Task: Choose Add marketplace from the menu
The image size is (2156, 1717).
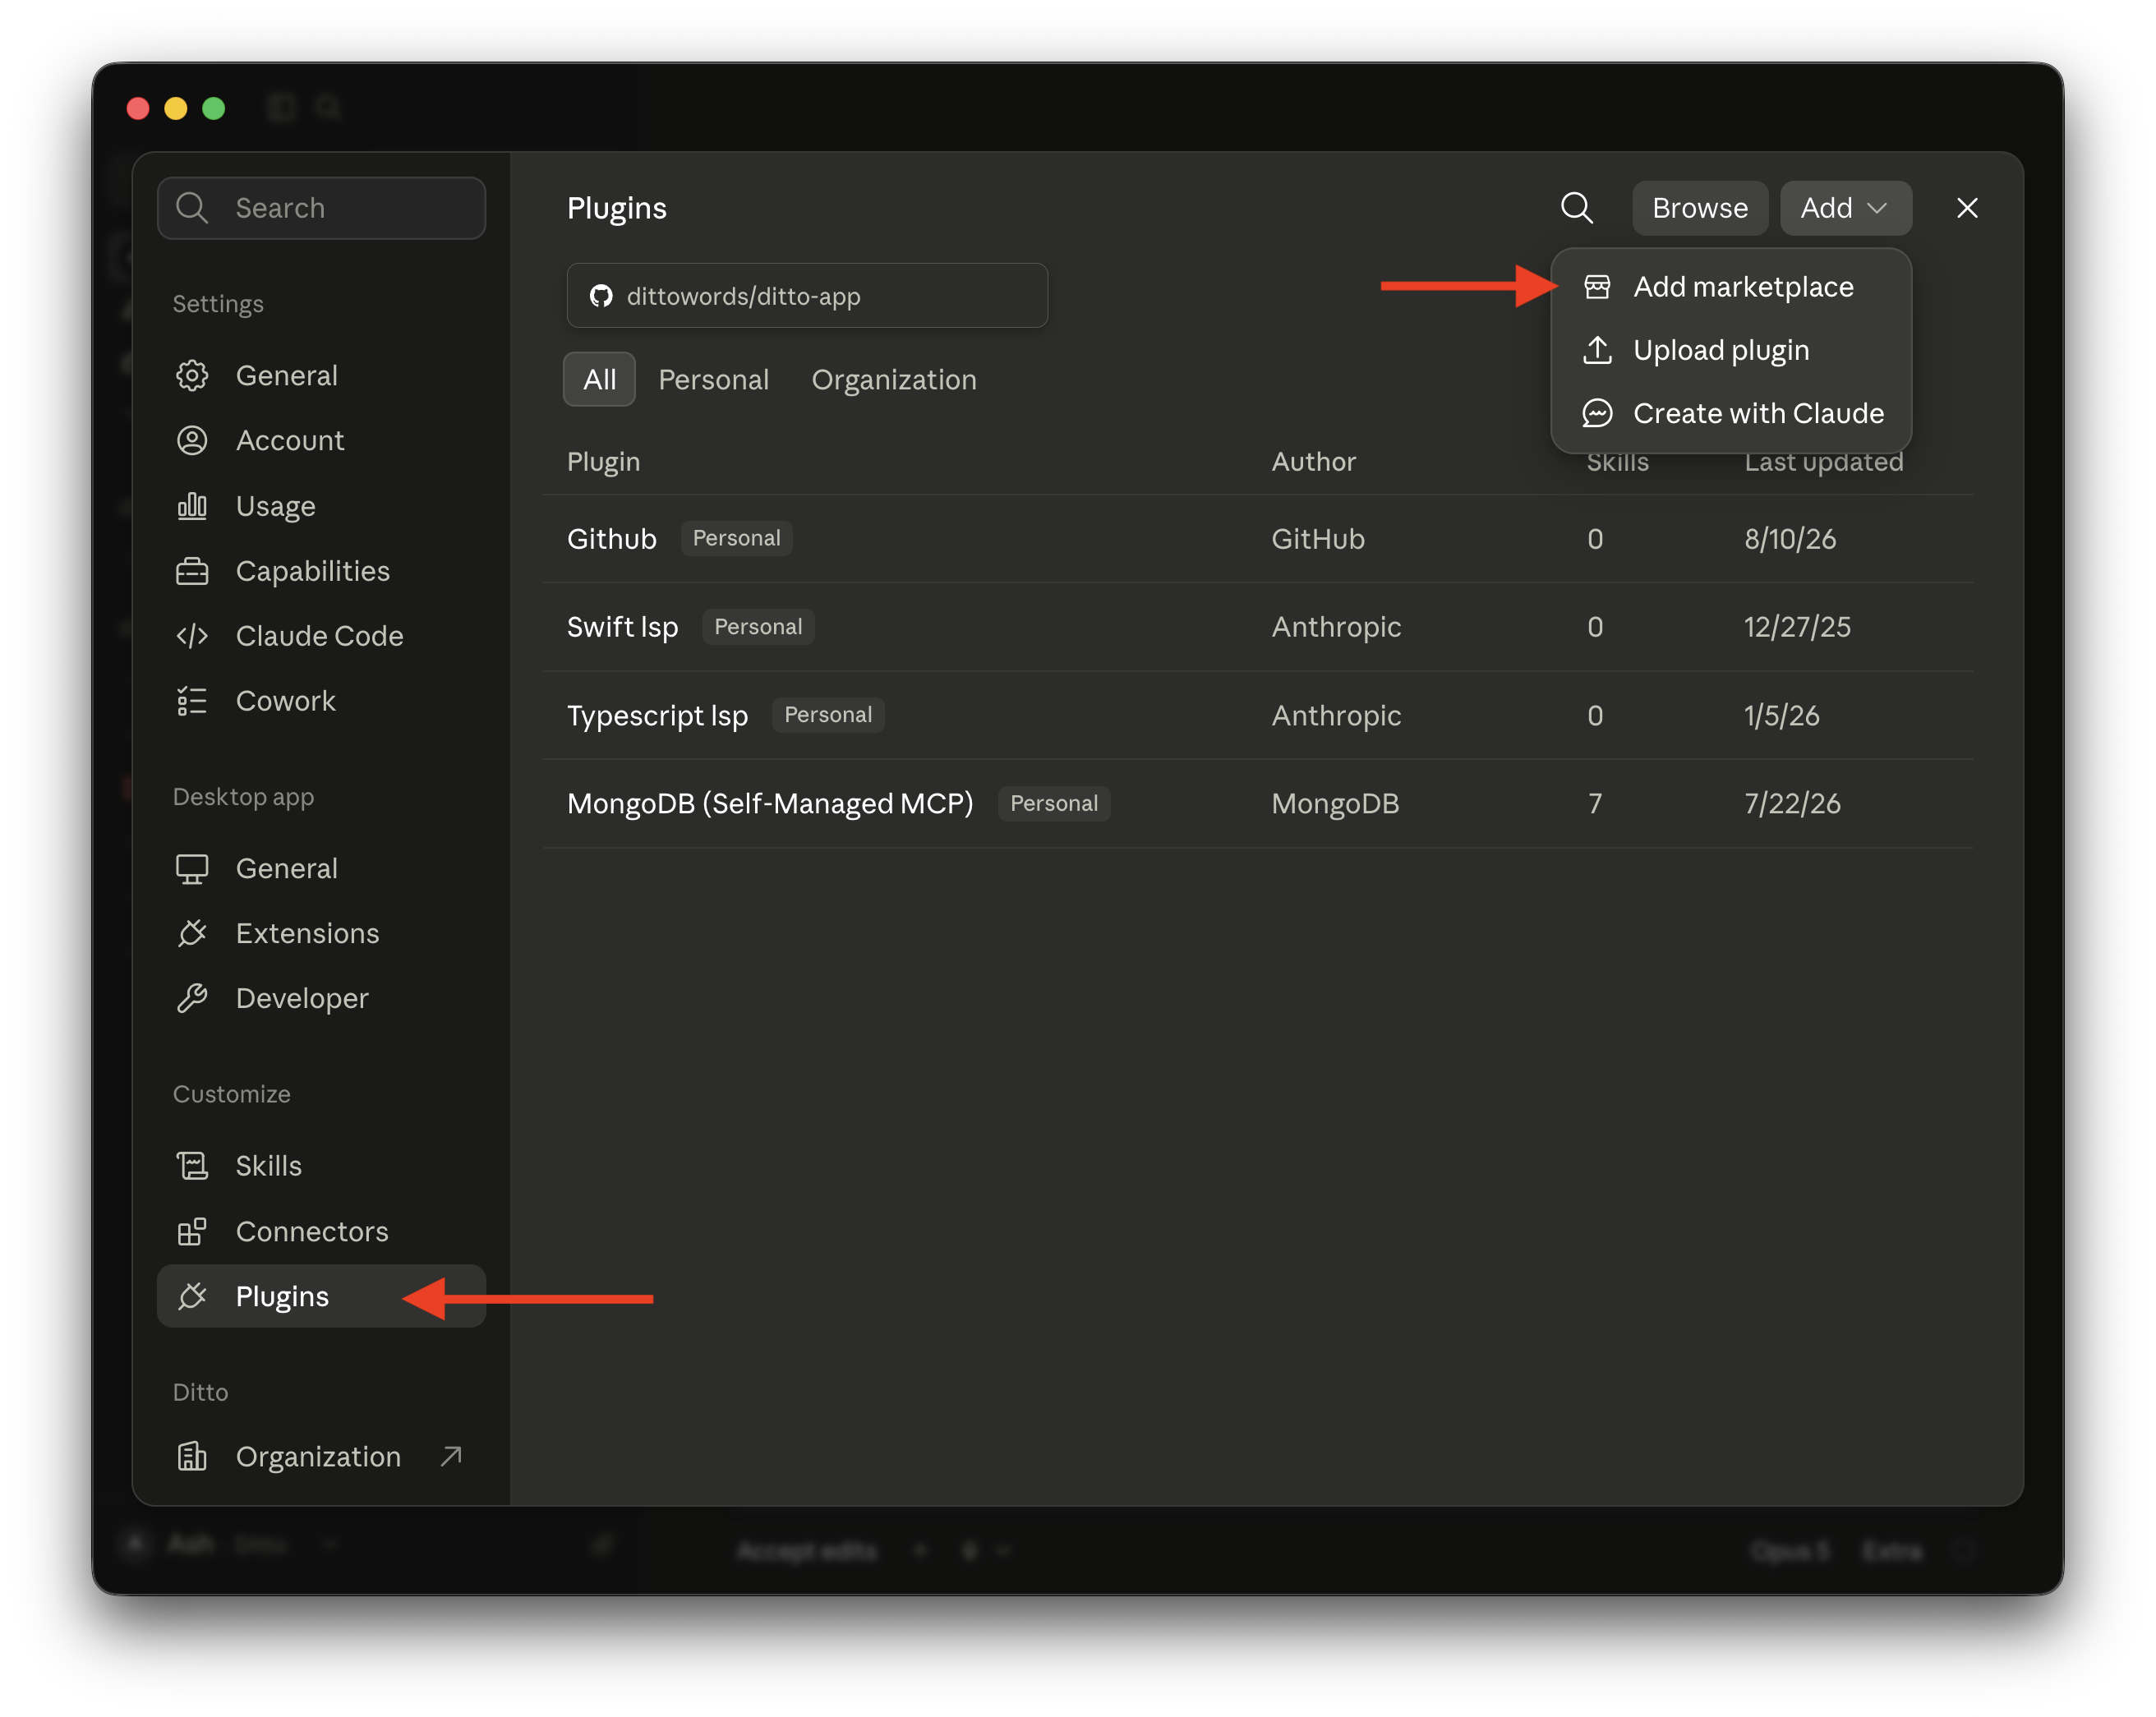Action: tap(1731, 287)
